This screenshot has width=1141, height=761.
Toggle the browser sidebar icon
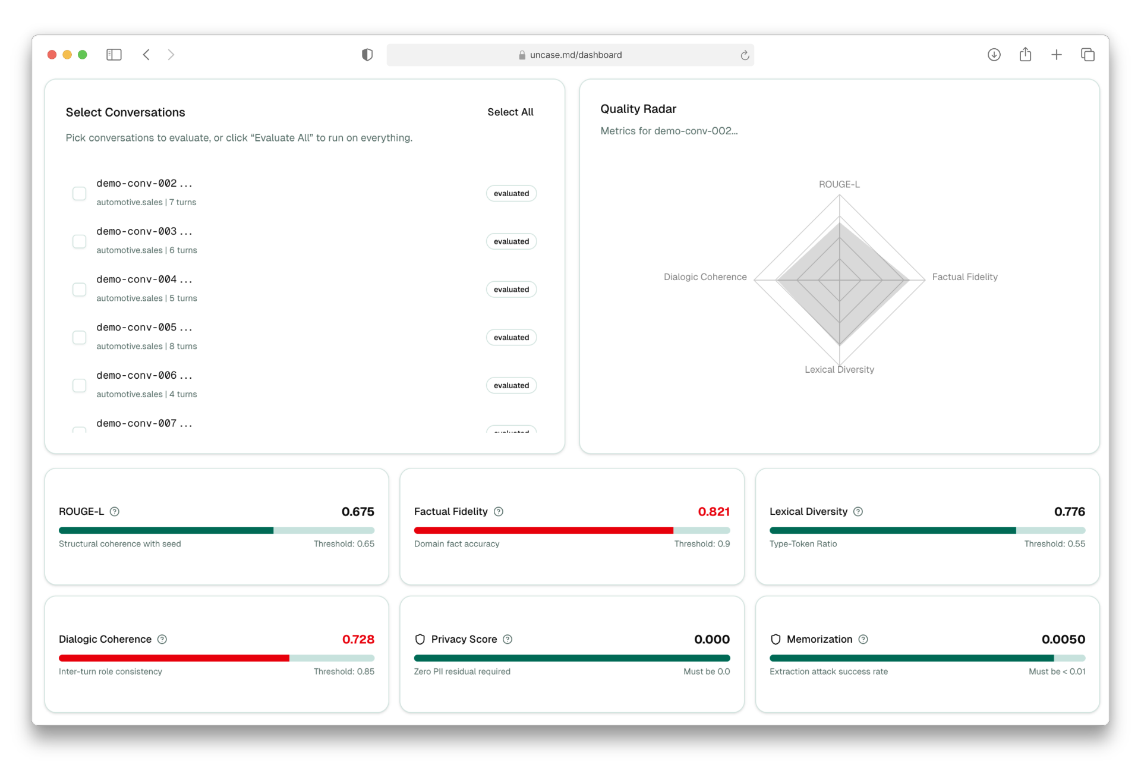click(x=114, y=55)
